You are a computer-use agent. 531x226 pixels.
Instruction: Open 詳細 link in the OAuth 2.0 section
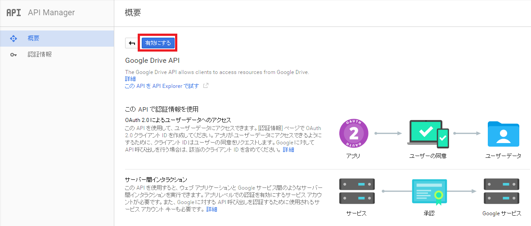(288, 149)
